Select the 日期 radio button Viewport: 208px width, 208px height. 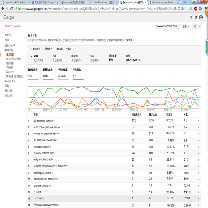coord(124,56)
